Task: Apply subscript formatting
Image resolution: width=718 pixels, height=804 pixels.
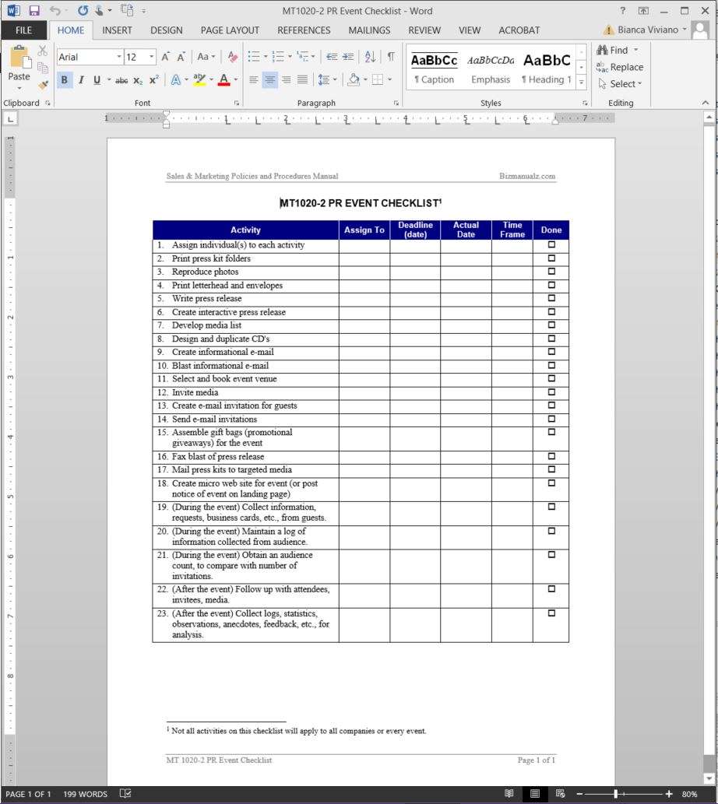Action: pos(137,80)
